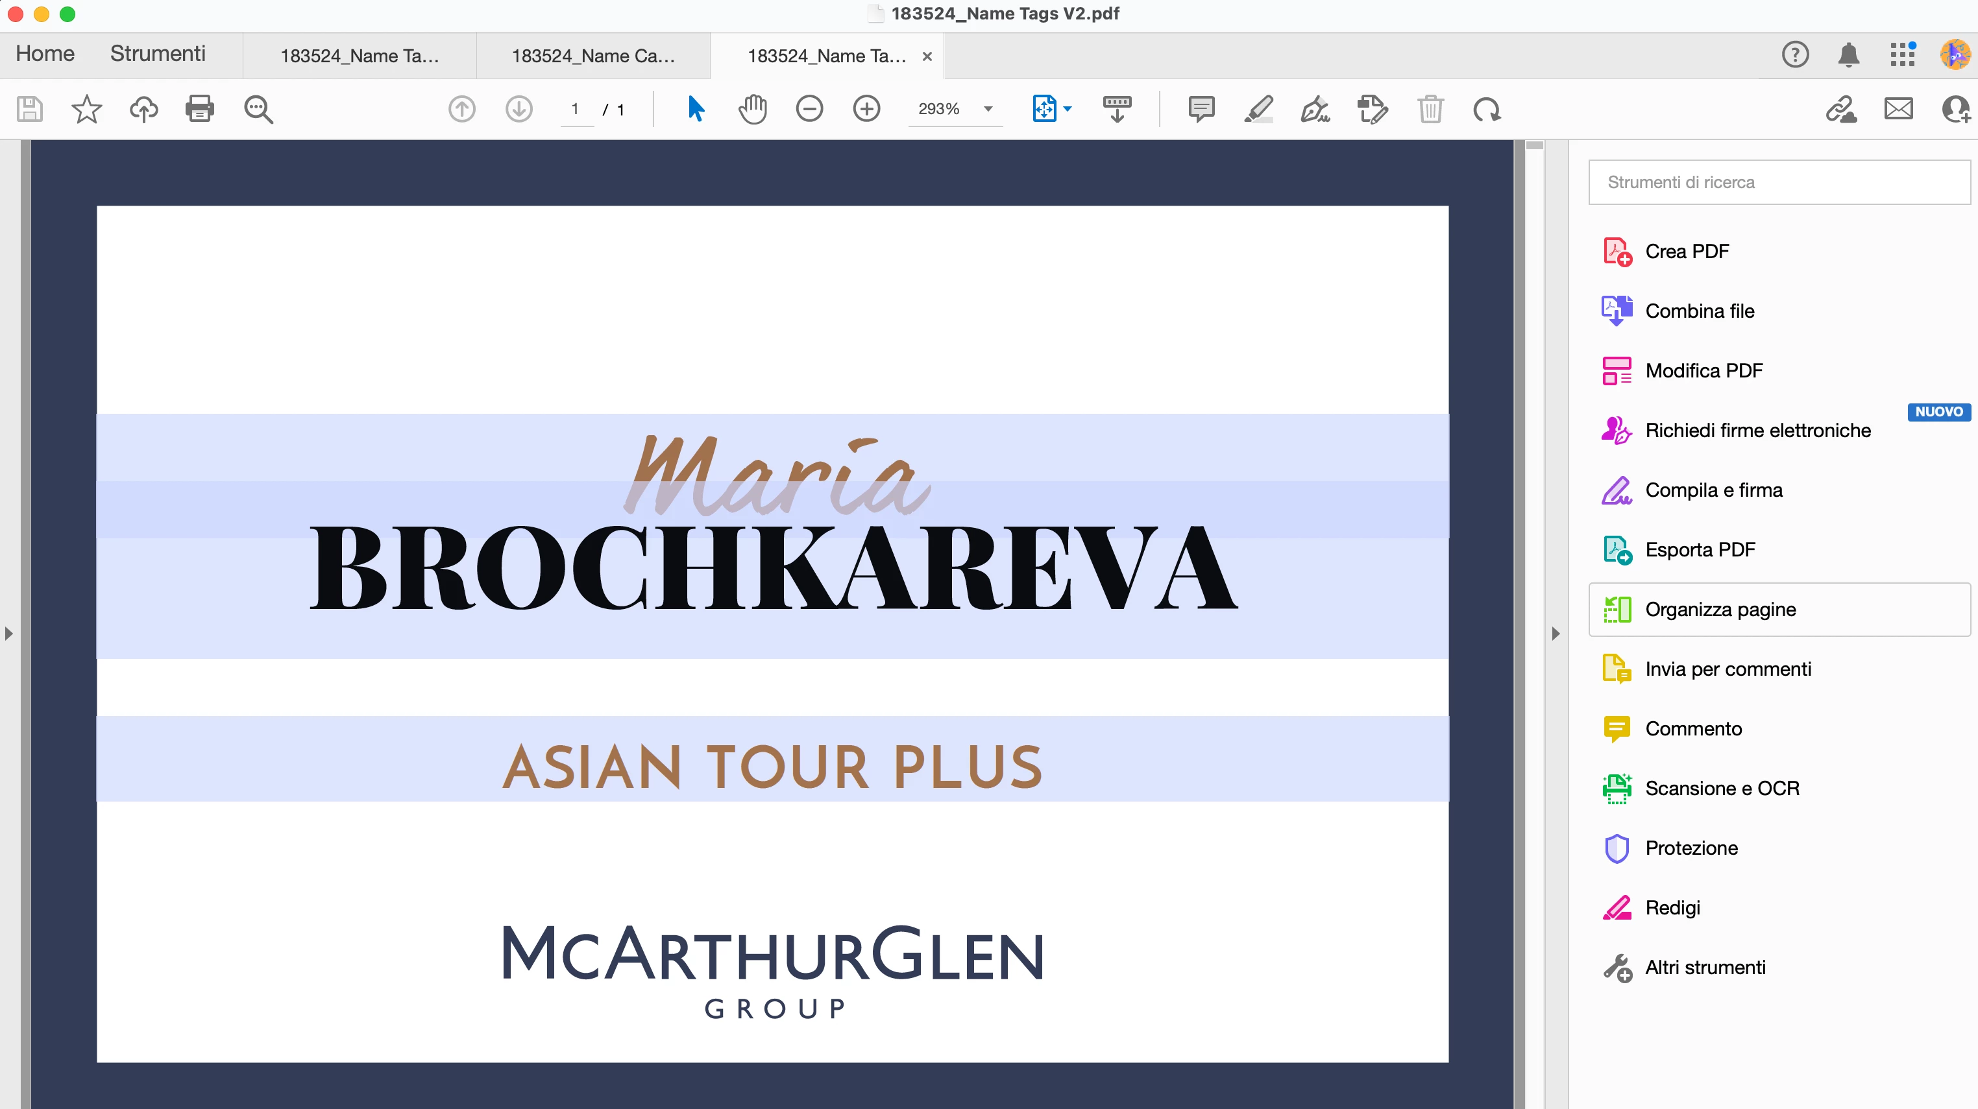Open the zoom level dropdown
The image size is (1978, 1109).
(988, 109)
